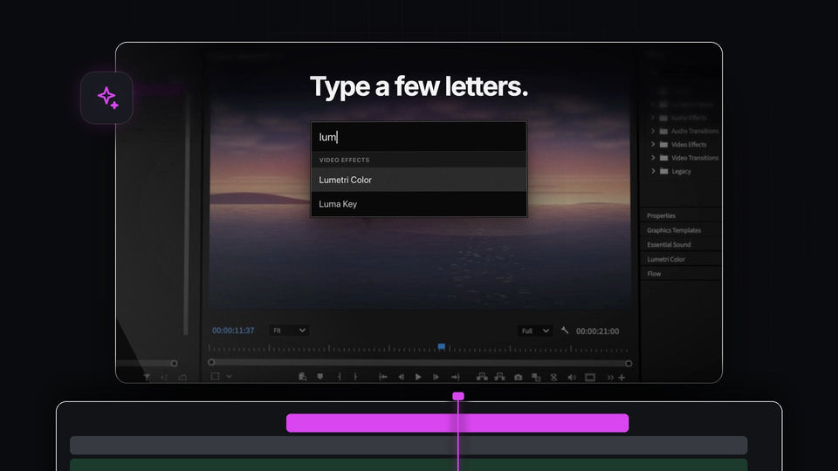Click the icon left of the marker button
The image size is (838, 471).
tap(303, 377)
